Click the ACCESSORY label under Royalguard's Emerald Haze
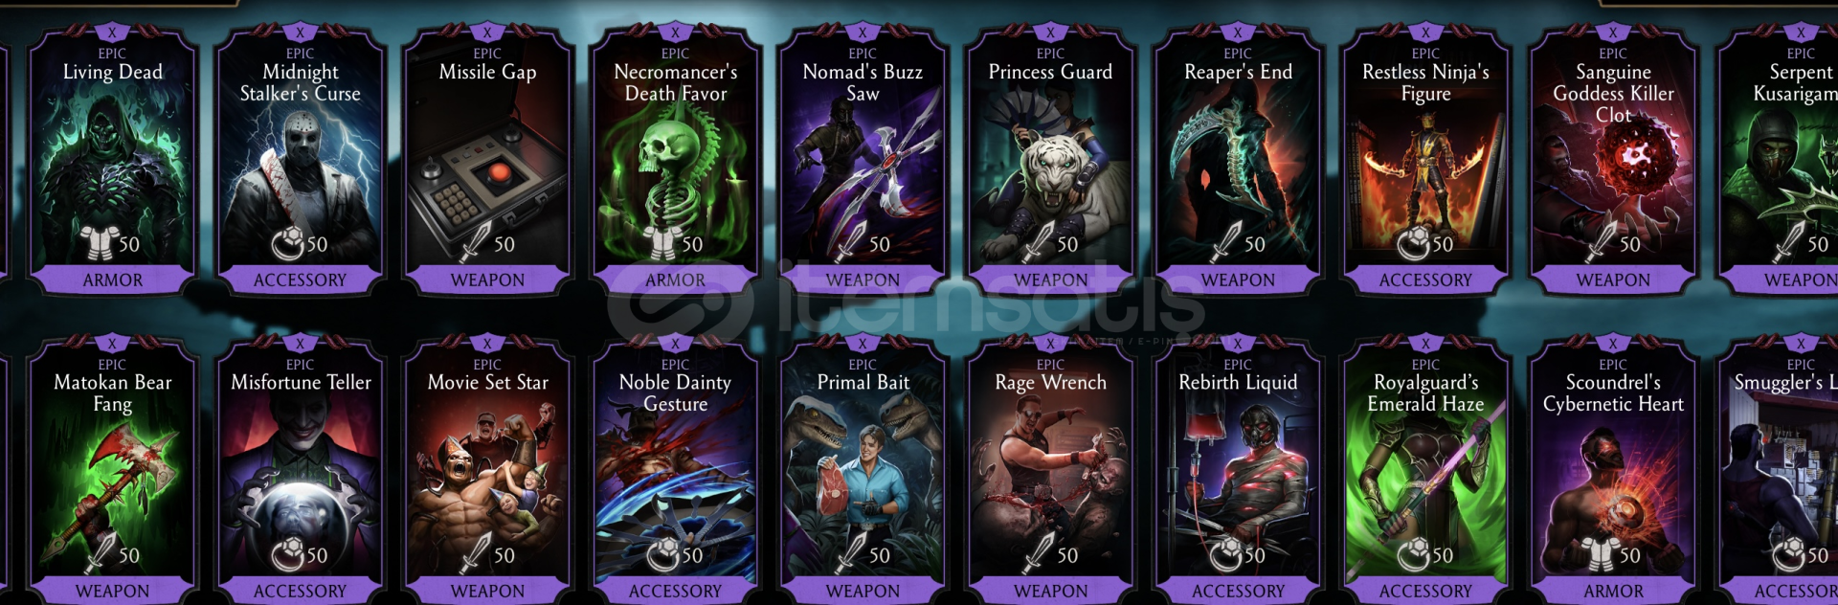This screenshot has height=605, width=1838. click(x=1425, y=592)
